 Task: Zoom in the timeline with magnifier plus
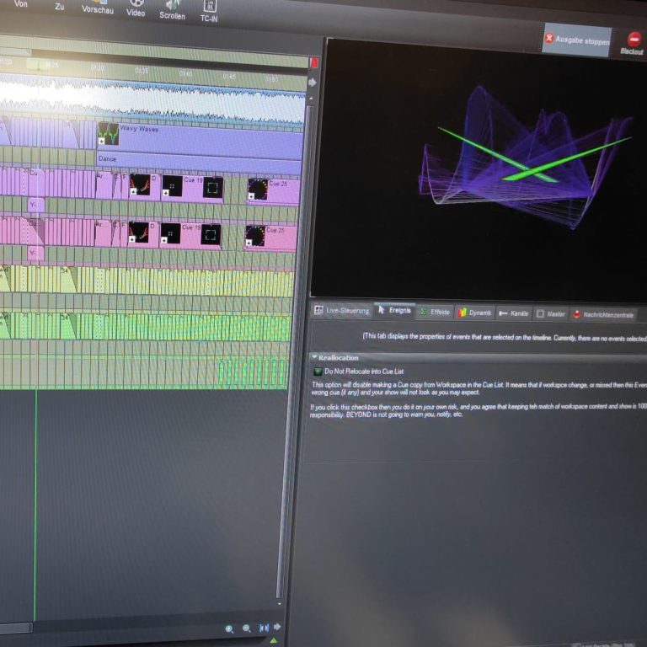point(229,628)
